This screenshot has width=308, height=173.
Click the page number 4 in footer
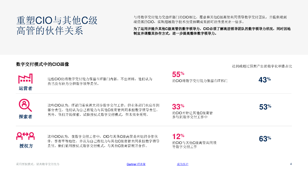click(x=291, y=164)
